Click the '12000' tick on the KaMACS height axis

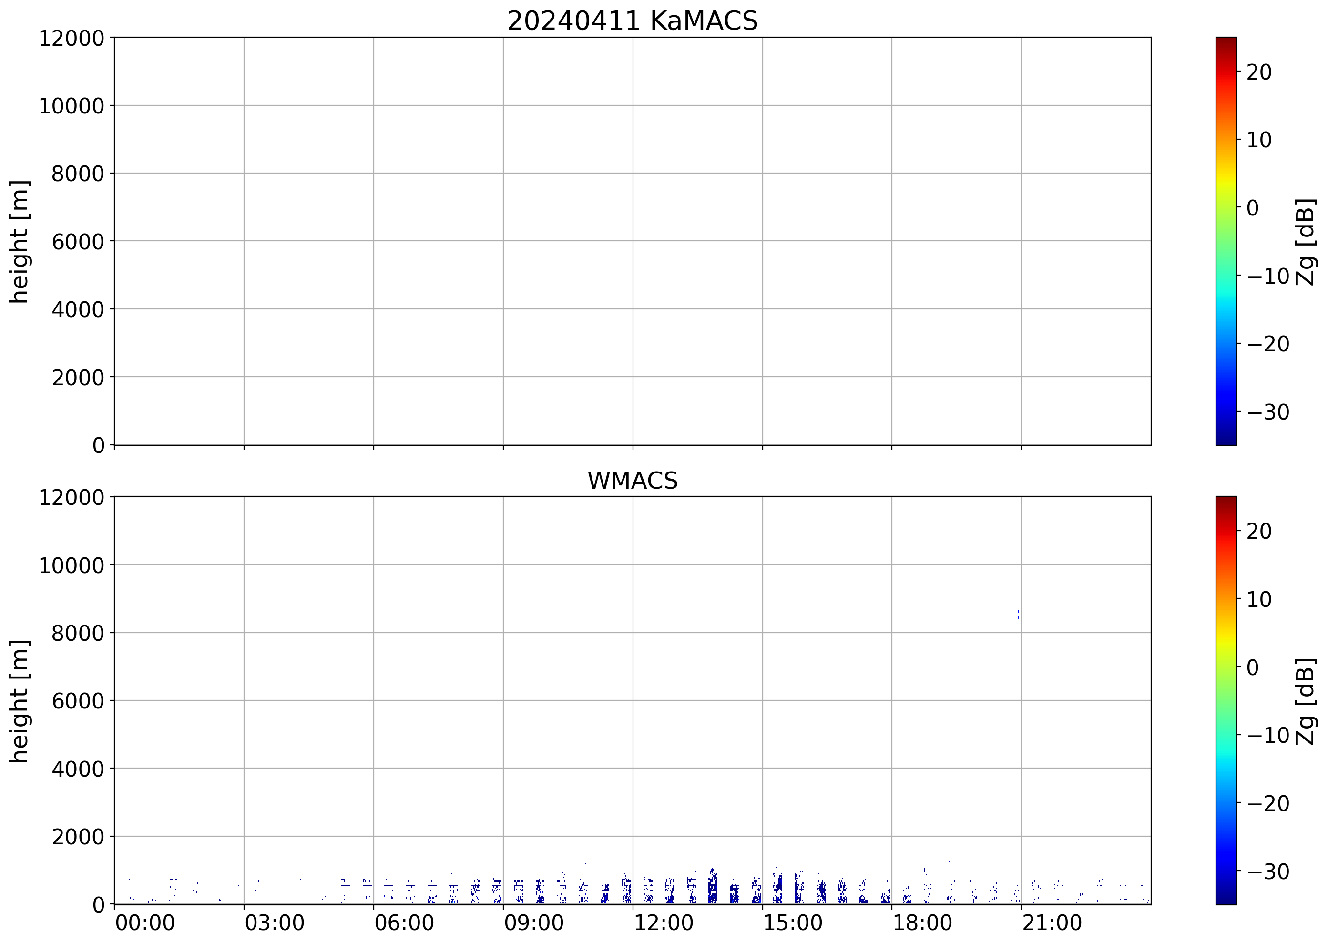pyautogui.click(x=72, y=38)
